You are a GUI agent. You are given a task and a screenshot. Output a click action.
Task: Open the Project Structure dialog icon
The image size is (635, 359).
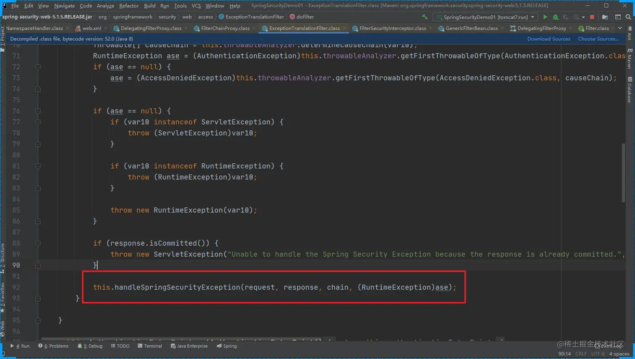click(x=605, y=17)
